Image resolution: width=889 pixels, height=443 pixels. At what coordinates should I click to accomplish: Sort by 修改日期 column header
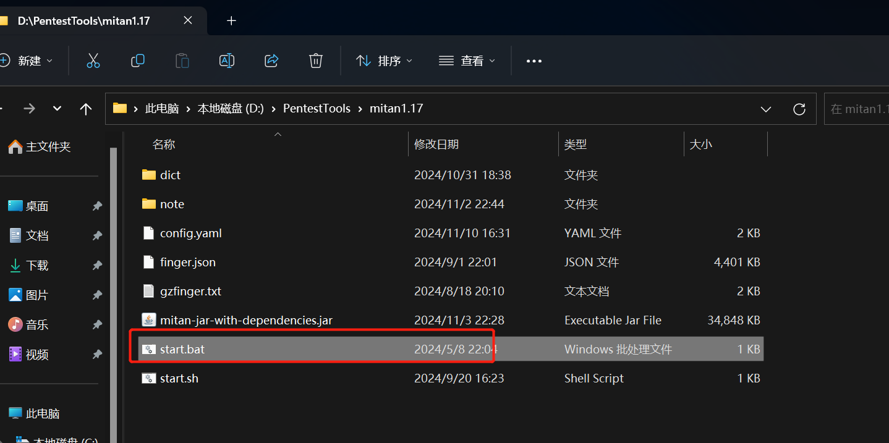[436, 145]
